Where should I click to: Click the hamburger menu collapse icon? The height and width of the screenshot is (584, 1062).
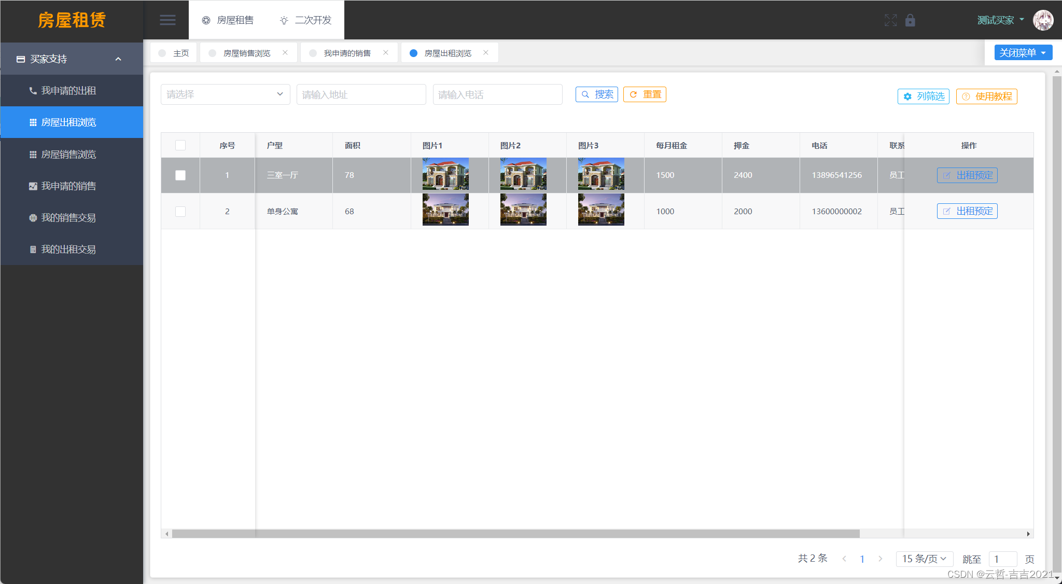(167, 20)
